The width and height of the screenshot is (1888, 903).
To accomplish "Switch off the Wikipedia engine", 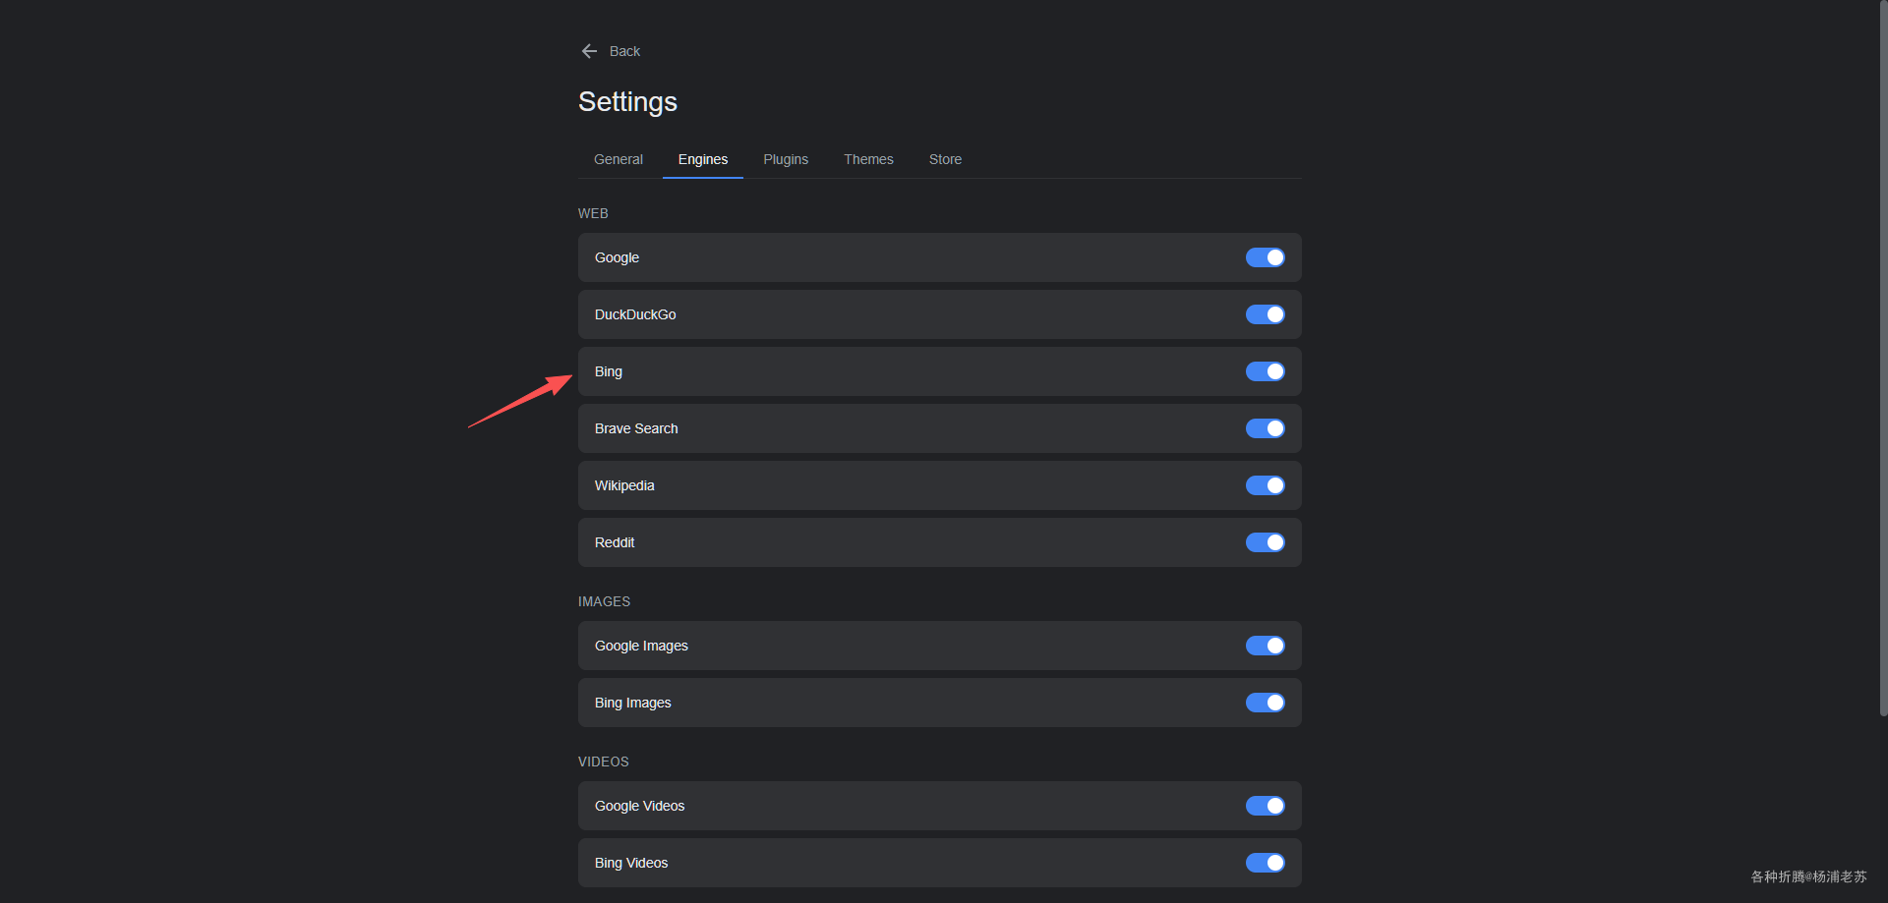I will coord(1265,485).
